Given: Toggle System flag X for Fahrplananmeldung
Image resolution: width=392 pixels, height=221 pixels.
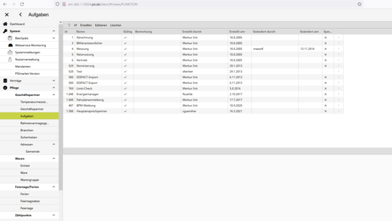Looking at the screenshot, I should 325,100.
